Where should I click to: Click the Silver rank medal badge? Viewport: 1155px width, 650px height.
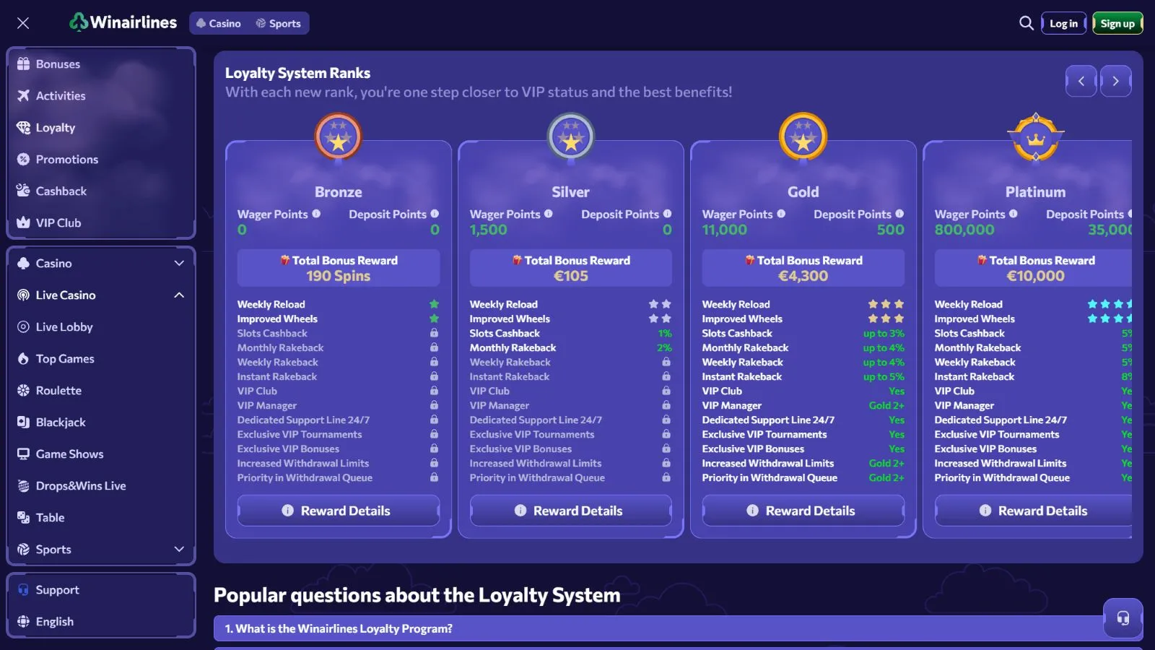pos(570,136)
